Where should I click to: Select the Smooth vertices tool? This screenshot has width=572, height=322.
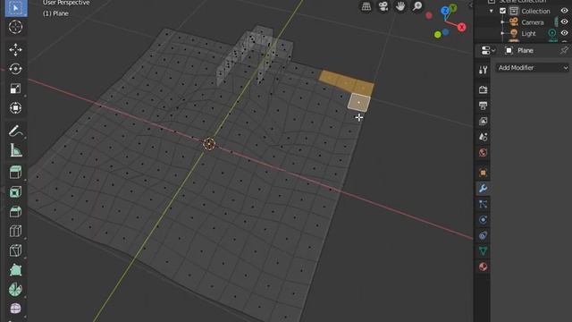coord(16,309)
